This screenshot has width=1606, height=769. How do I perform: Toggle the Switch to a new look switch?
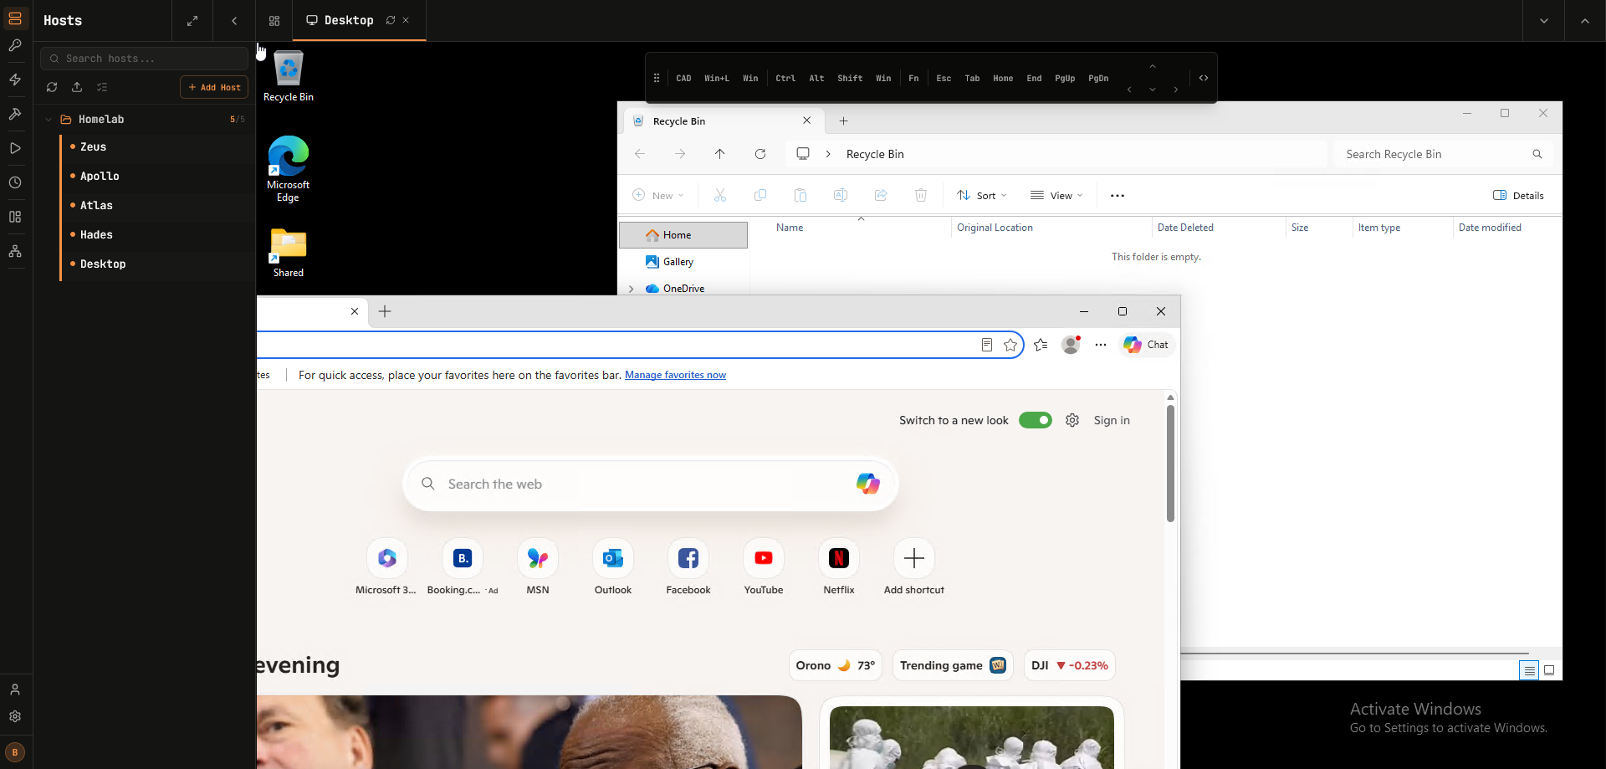[x=1036, y=420]
